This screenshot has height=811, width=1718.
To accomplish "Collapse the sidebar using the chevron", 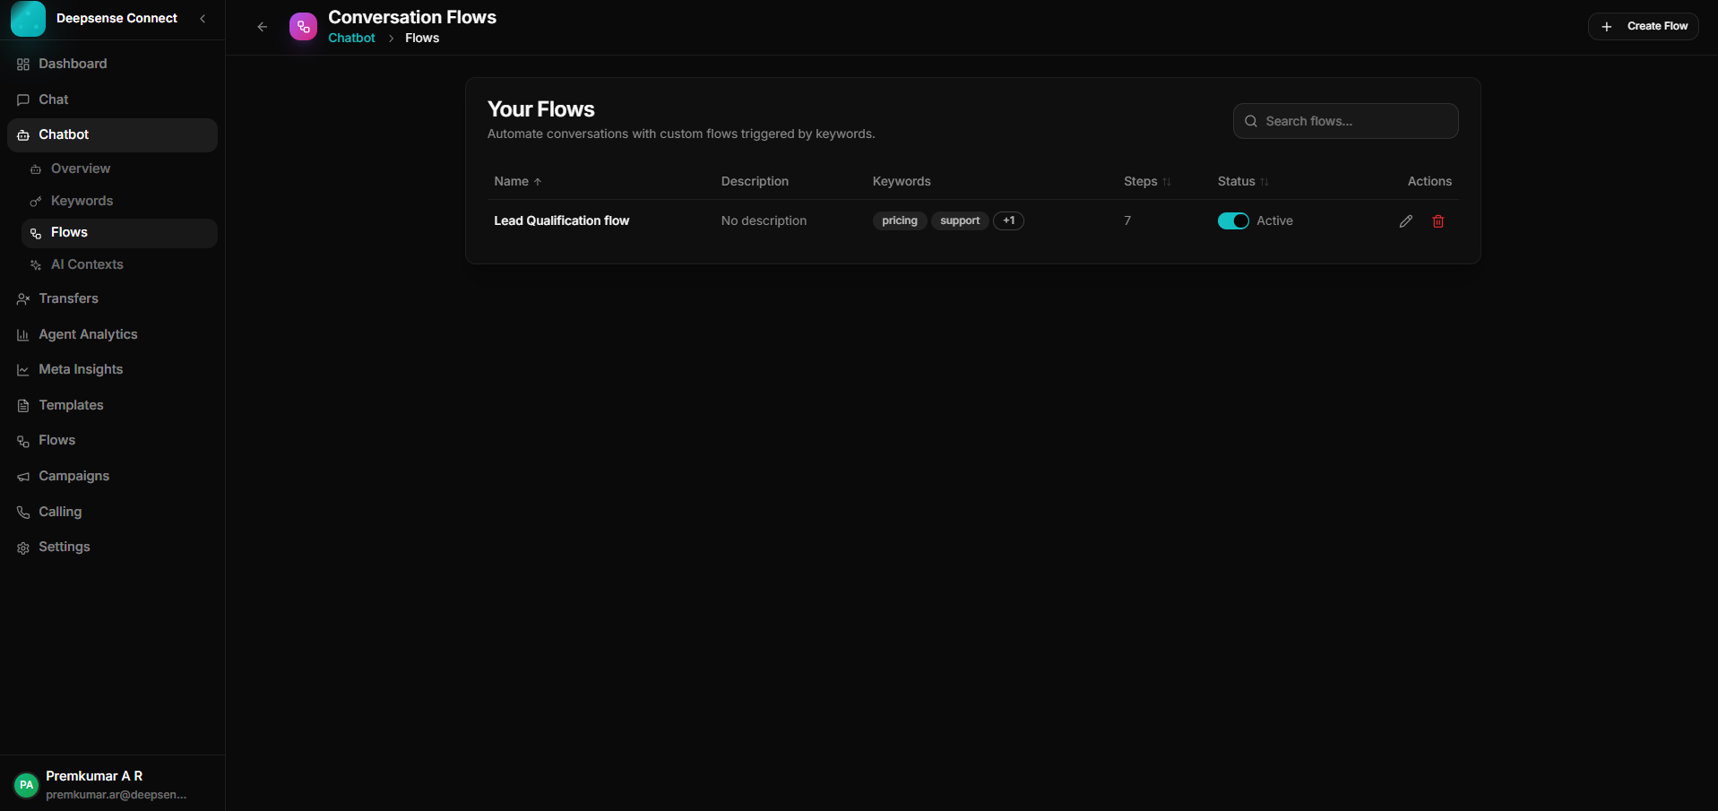I will pyautogui.click(x=203, y=18).
